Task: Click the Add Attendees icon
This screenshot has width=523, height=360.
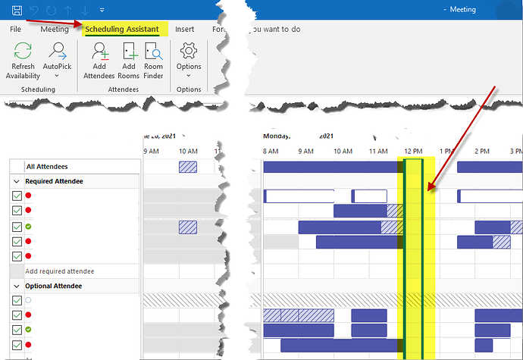Action: click(x=99, y=52)
